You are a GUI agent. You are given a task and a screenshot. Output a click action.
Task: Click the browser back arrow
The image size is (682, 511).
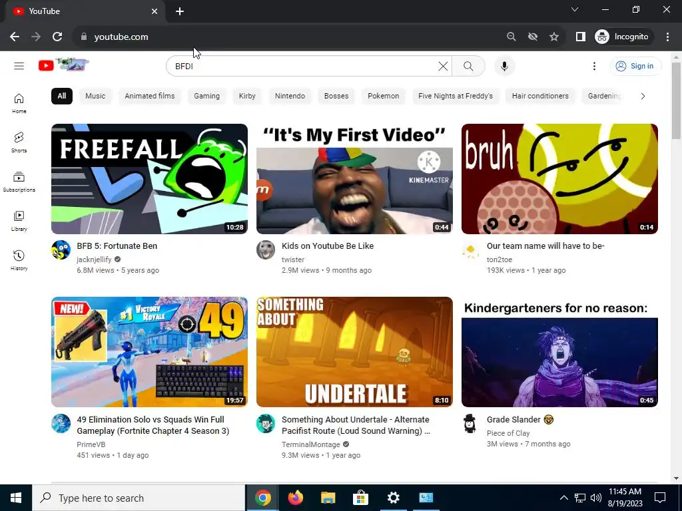tap(15, 37)
